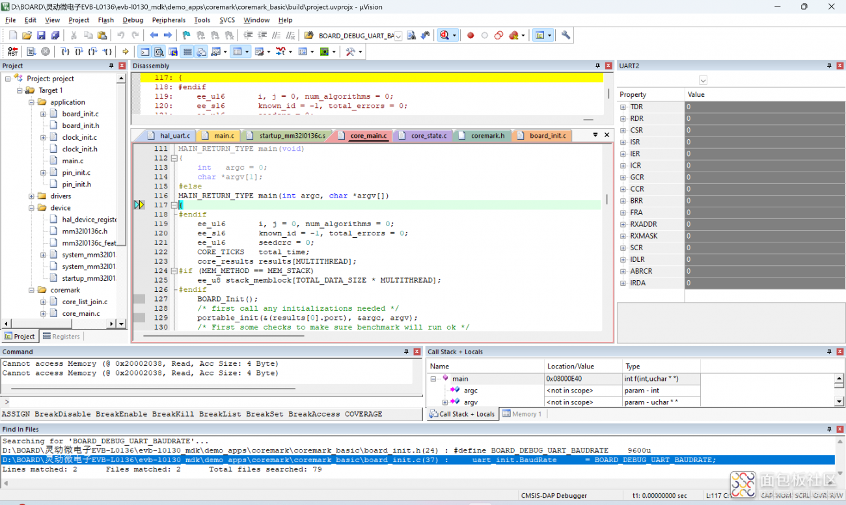Screen dimensions: 846x505
Task: Toggle breakpoint marker on code line 127
Action: click(x=139, y=299)
